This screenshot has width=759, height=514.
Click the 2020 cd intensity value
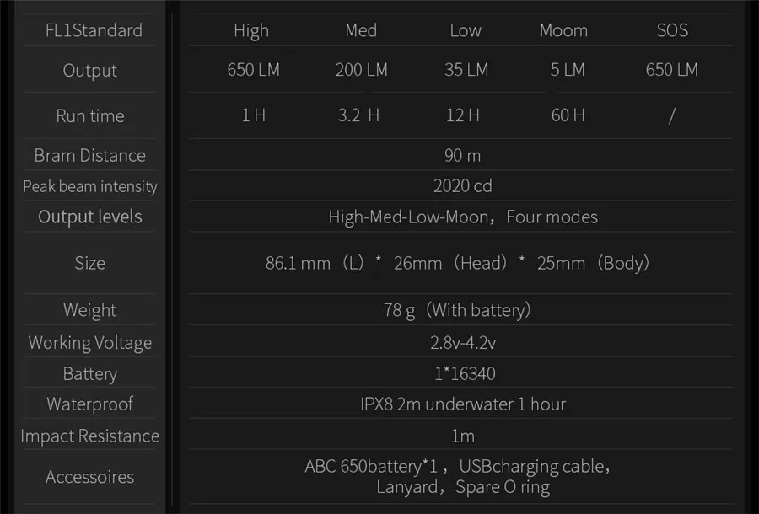click(462, 185)
